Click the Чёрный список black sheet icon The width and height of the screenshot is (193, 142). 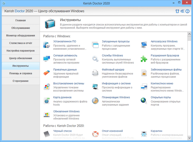click(47, 134)
